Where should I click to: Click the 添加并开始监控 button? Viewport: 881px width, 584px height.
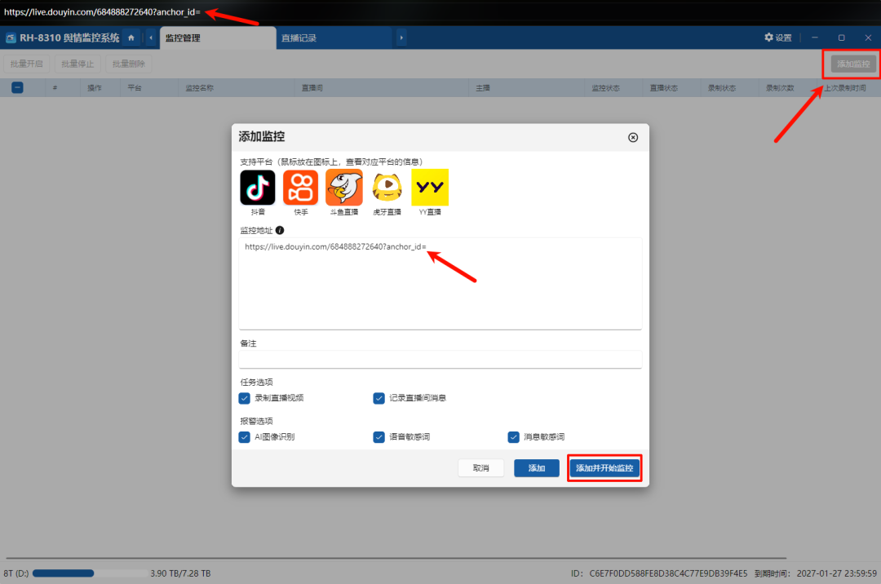pyautogui.click(x=604, y=468)
